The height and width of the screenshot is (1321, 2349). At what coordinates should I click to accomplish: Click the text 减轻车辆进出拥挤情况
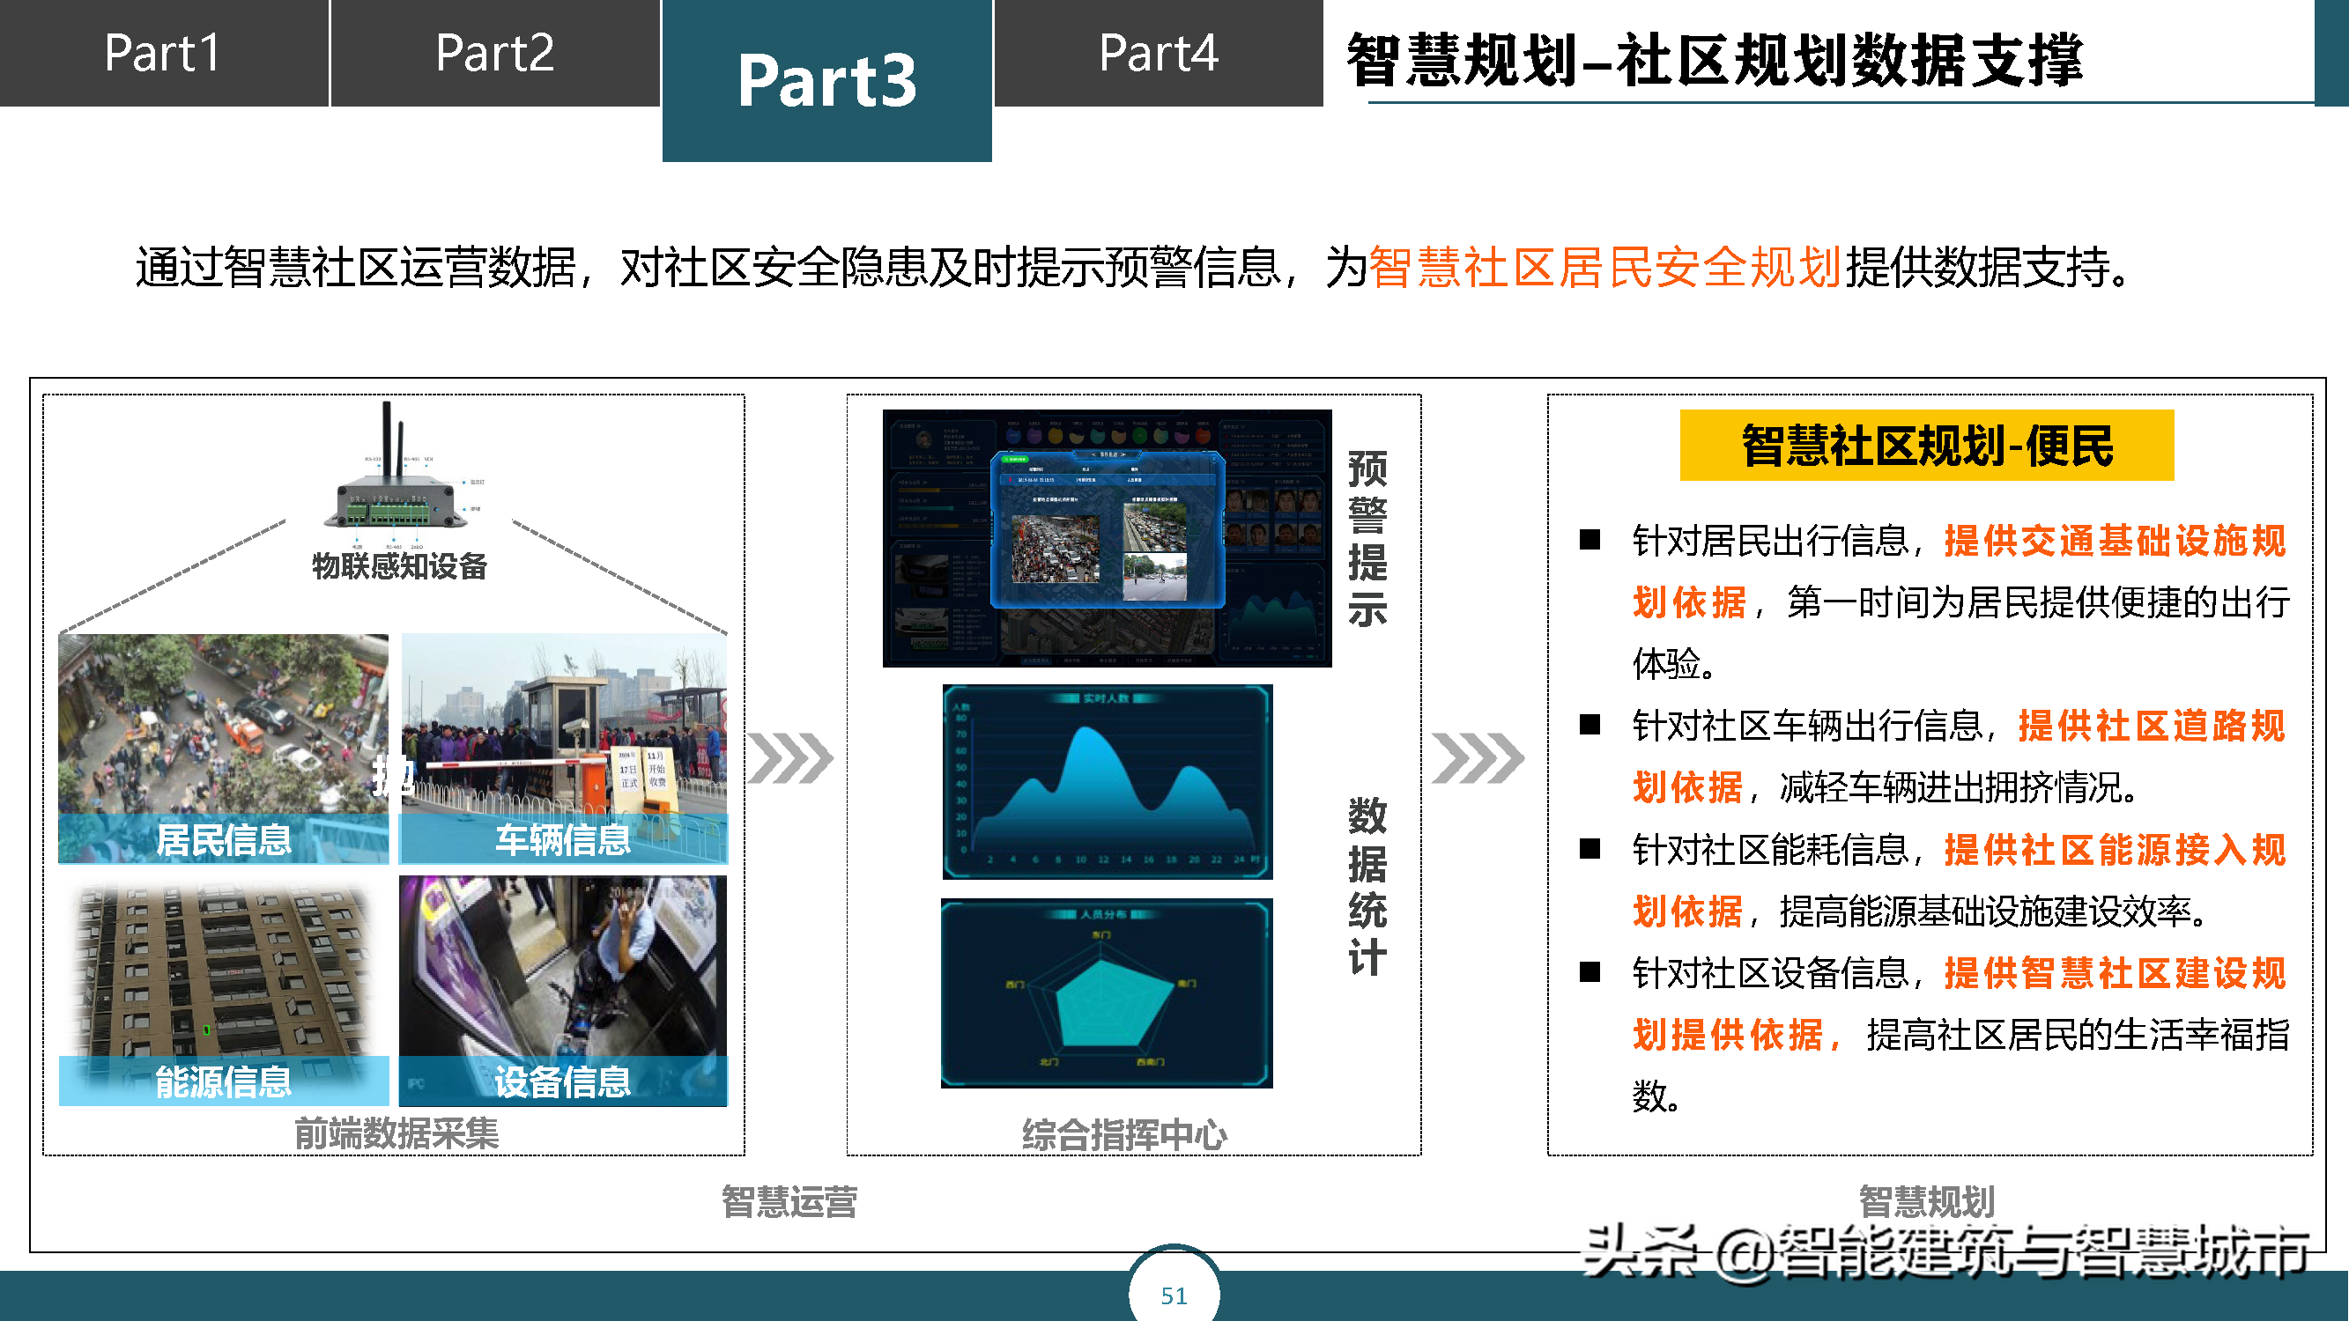1951,787
